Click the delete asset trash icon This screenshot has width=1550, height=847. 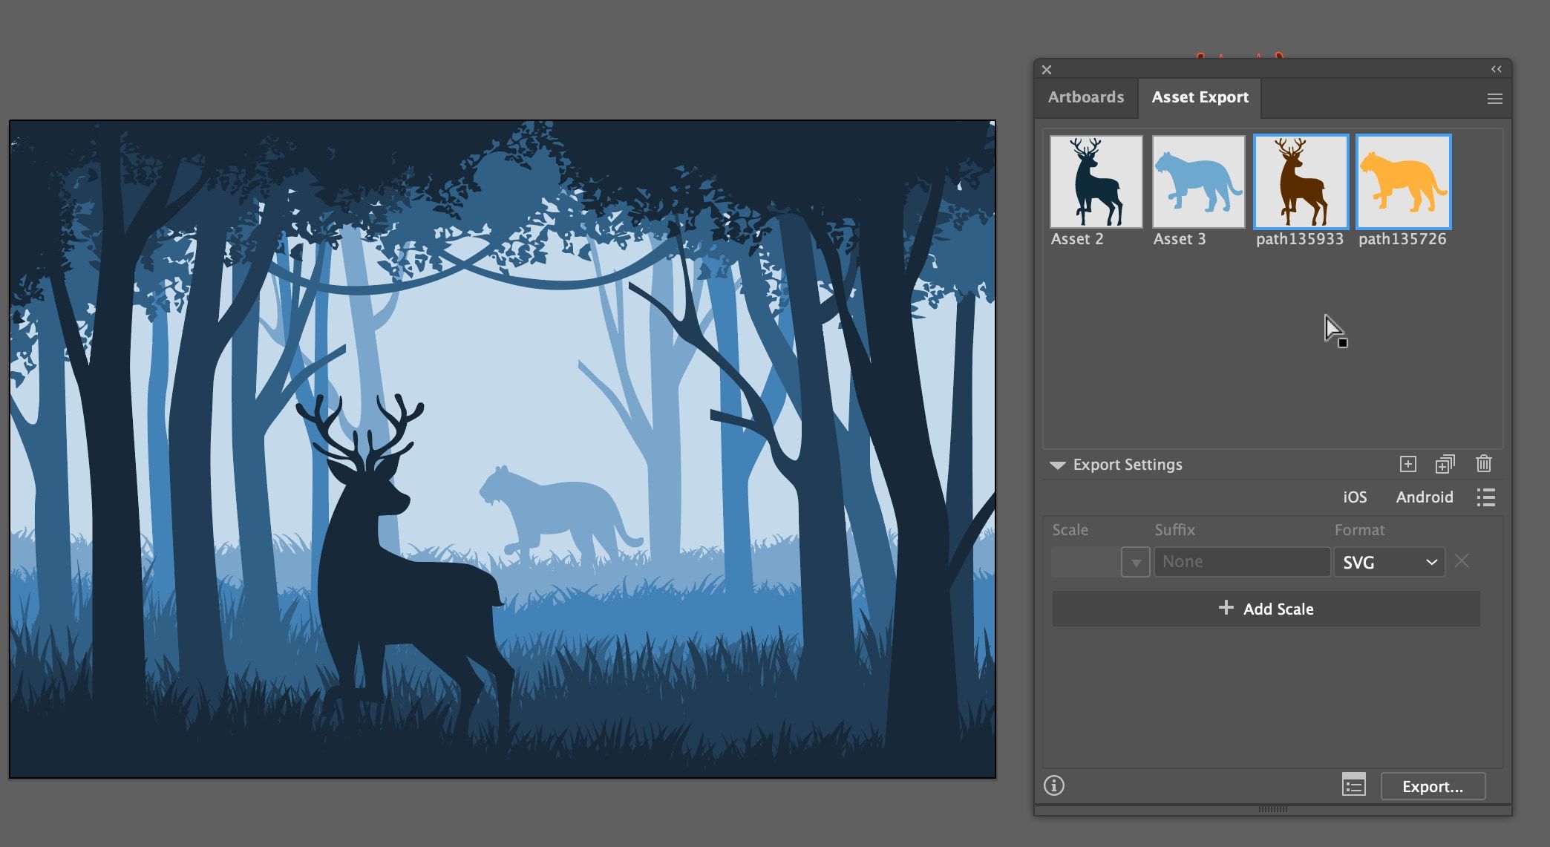point(1484,463)
